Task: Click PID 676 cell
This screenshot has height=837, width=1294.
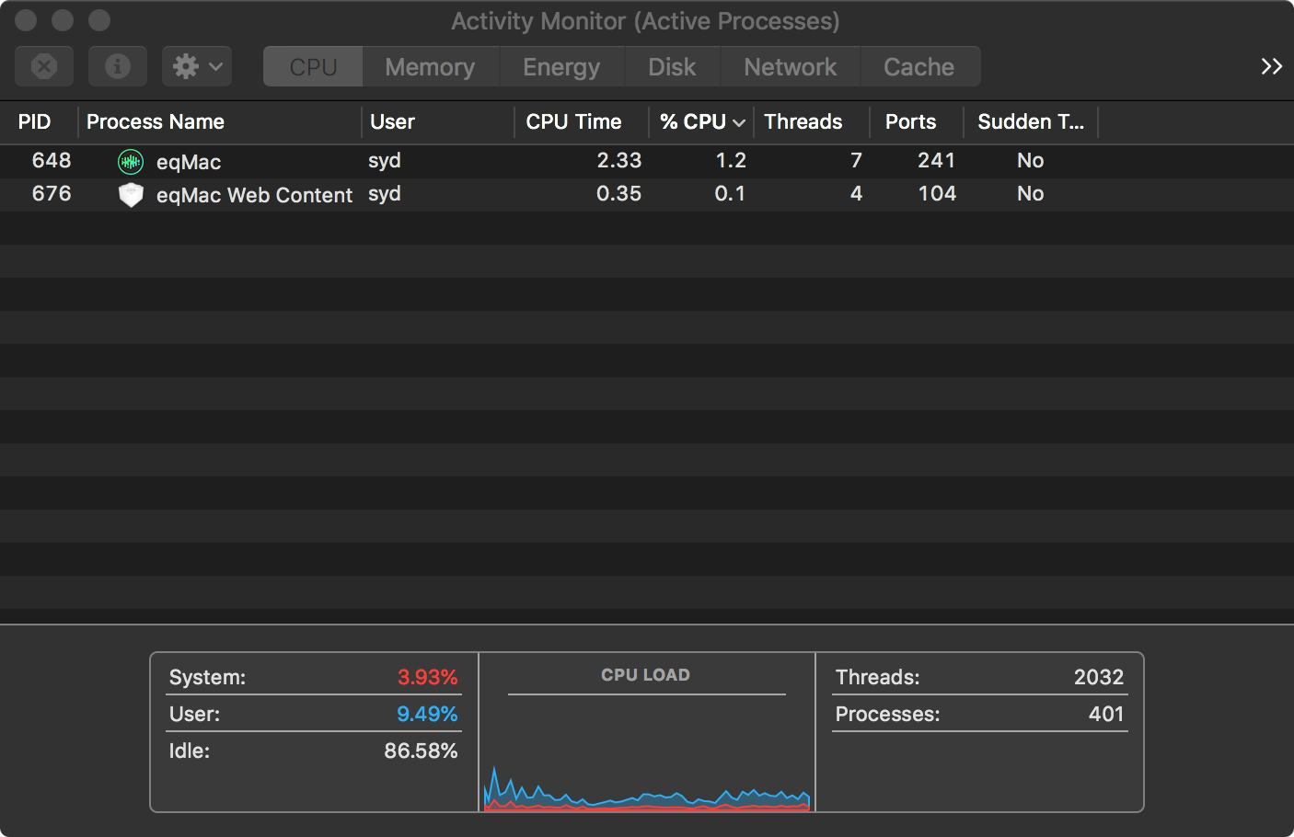Action: tap(52, 193)
